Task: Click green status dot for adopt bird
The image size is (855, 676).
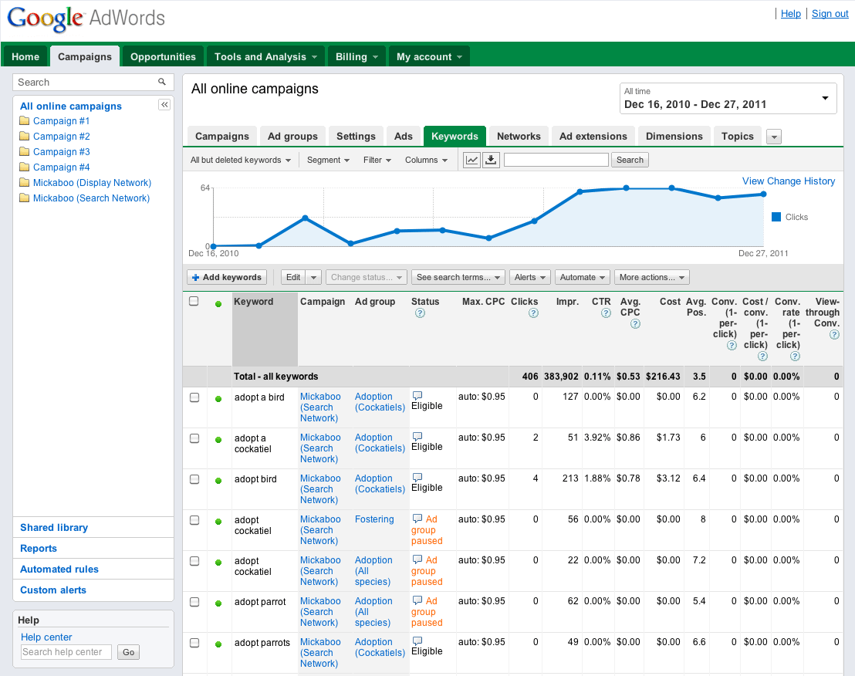Action: [x=218, y=480]
